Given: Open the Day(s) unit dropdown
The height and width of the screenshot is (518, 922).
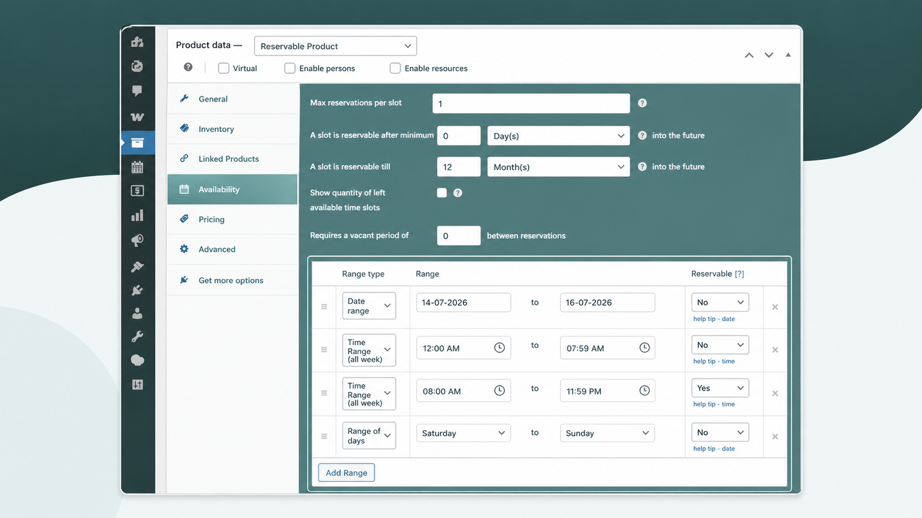Looking at the screenshot, I should click(558, 136).
